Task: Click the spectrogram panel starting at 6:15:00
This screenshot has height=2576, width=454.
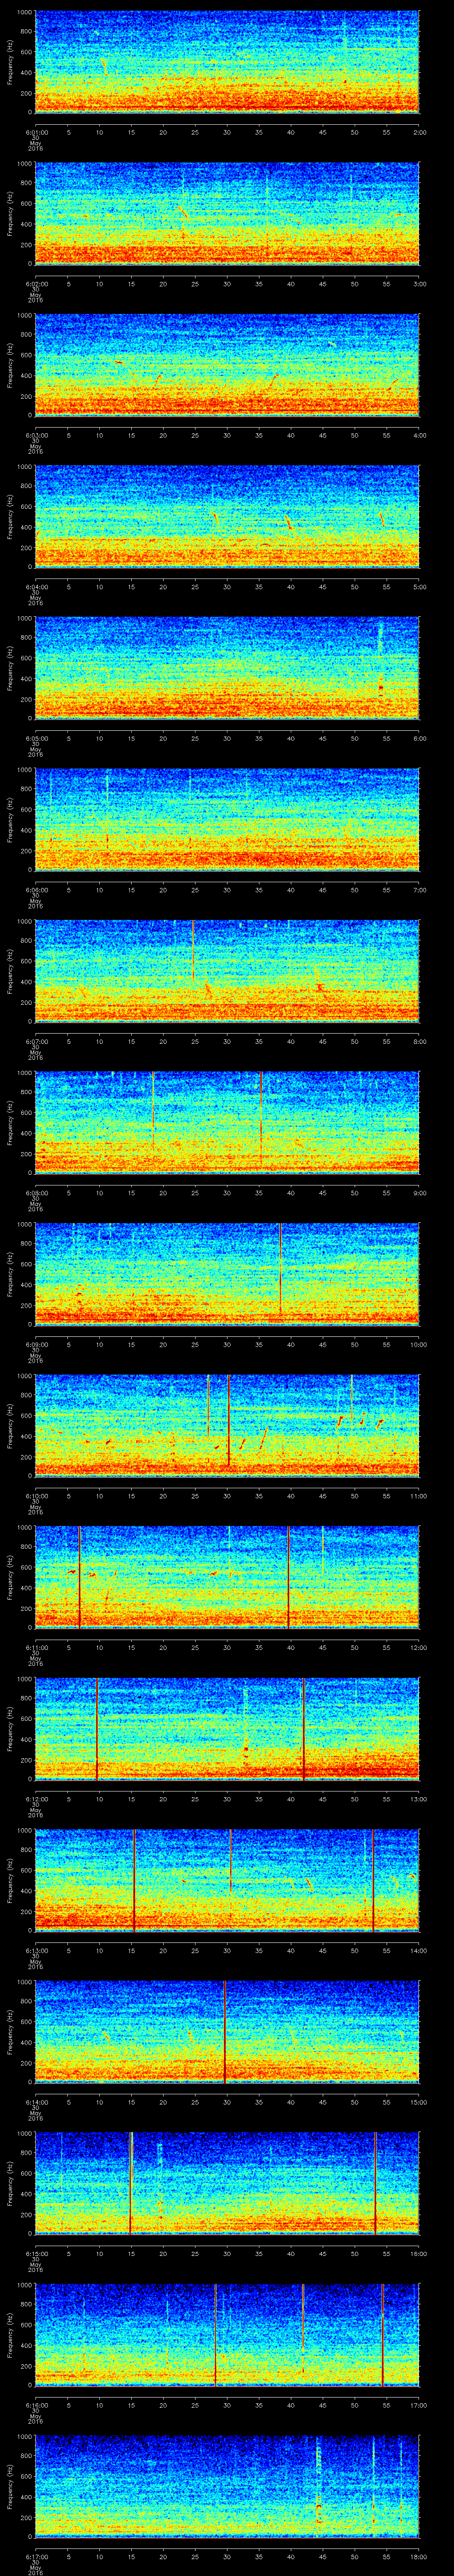Action: point(227,2183)
